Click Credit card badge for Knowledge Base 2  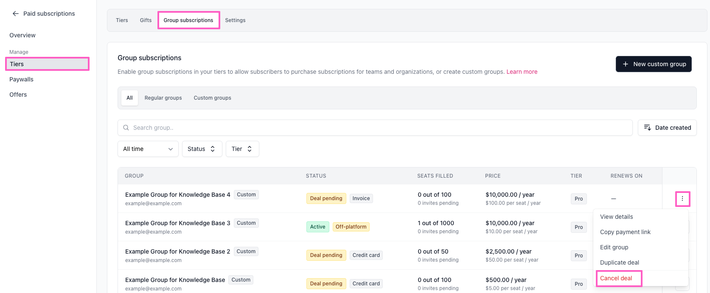click(x=366, y=255)
